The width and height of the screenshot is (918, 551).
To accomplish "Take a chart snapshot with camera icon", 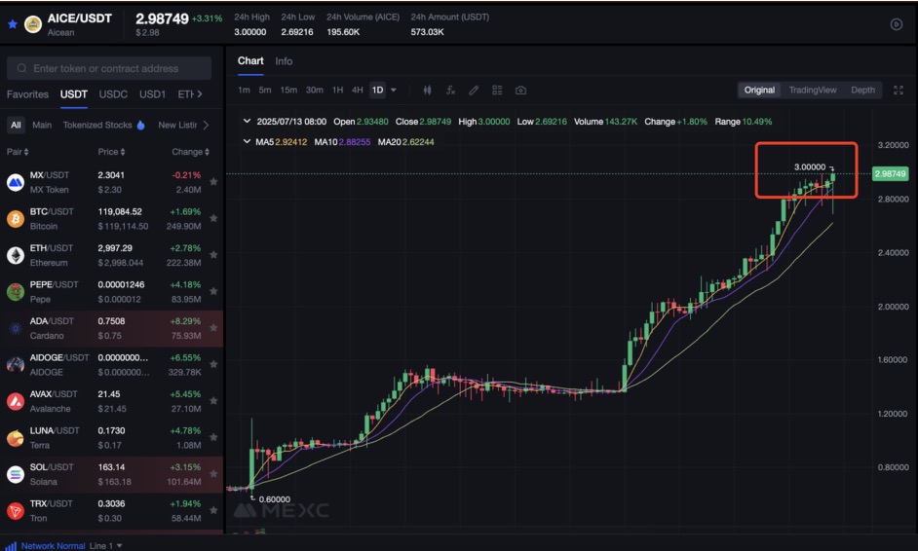I will (520, 91).
